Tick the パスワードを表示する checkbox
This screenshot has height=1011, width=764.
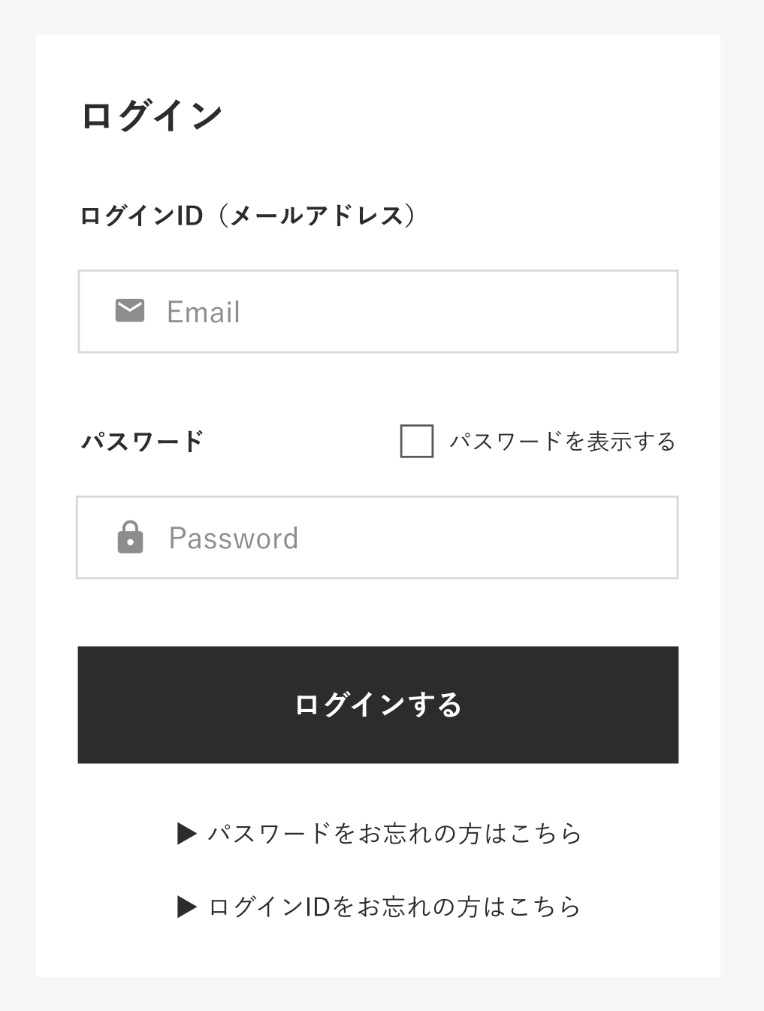(417, 441)
